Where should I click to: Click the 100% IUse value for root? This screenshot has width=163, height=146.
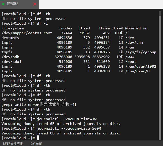[119, 33]
